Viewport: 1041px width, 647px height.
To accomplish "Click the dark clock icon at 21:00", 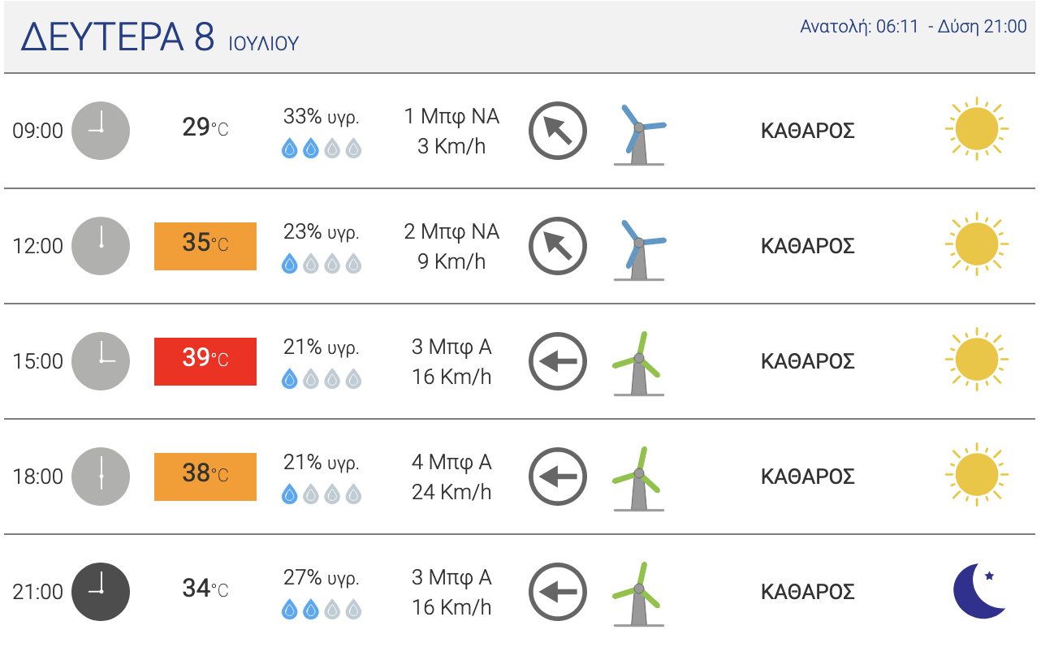I will 101,592.
